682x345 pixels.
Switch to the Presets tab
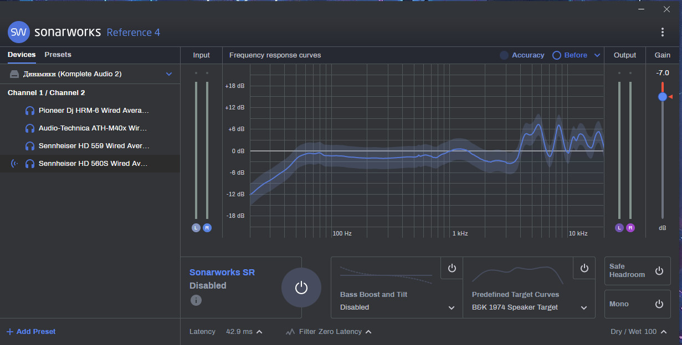coord(58,55)
